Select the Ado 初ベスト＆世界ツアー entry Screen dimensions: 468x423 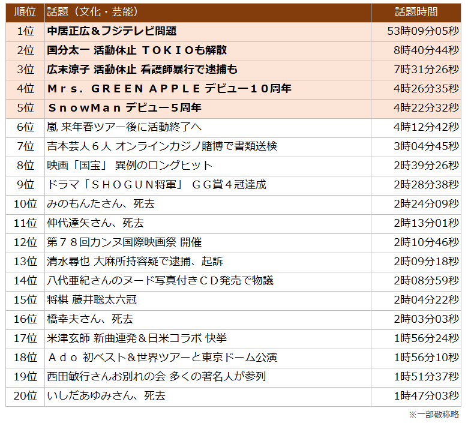pos(162,358)
